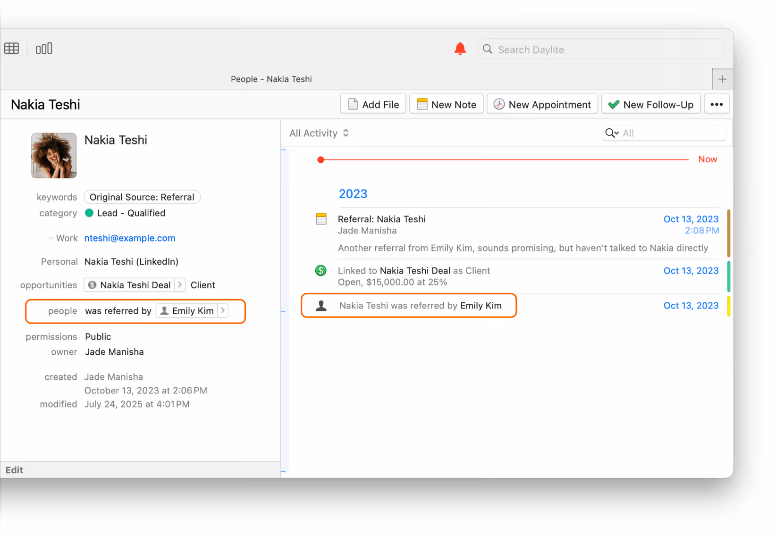Click the yellow note icon for Referral

click(x=321, y=219)
